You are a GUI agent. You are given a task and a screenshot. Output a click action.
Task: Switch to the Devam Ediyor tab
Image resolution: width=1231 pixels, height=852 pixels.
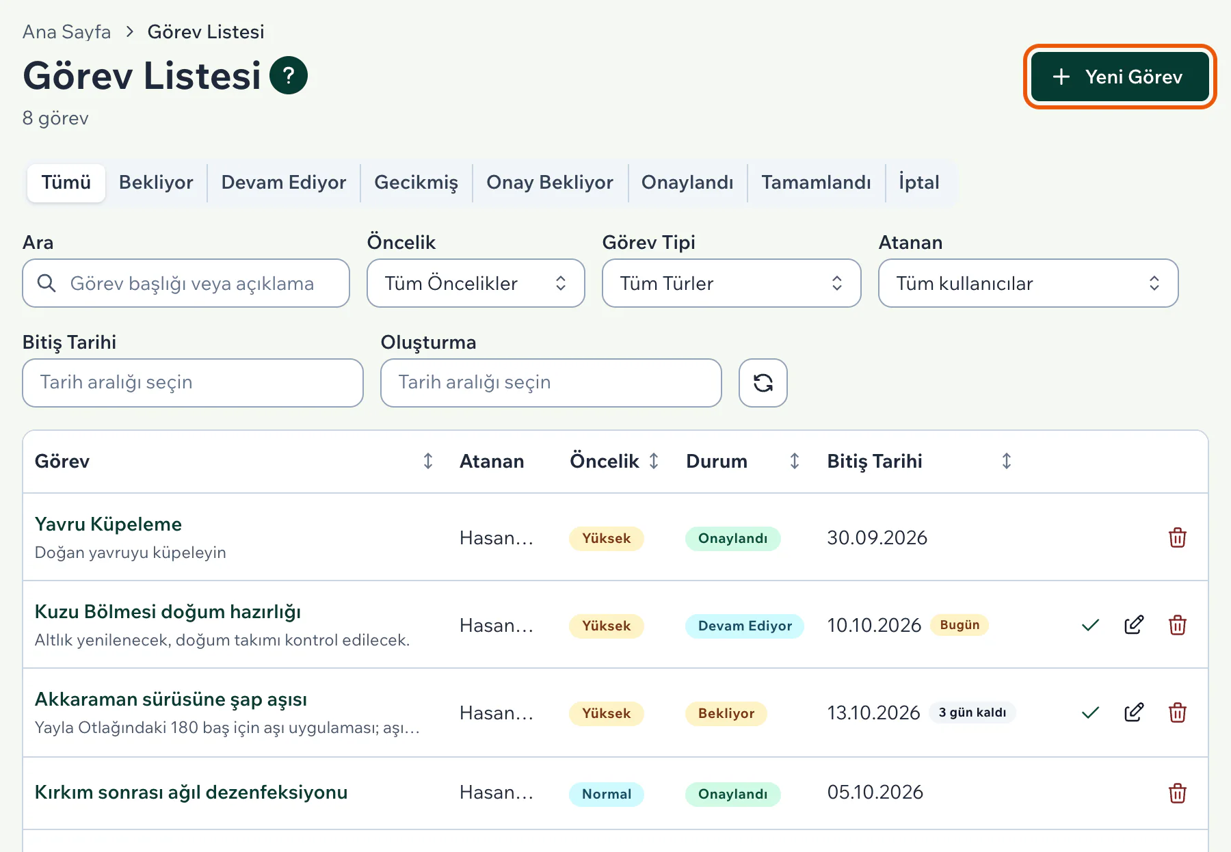[x=284, y=183]
